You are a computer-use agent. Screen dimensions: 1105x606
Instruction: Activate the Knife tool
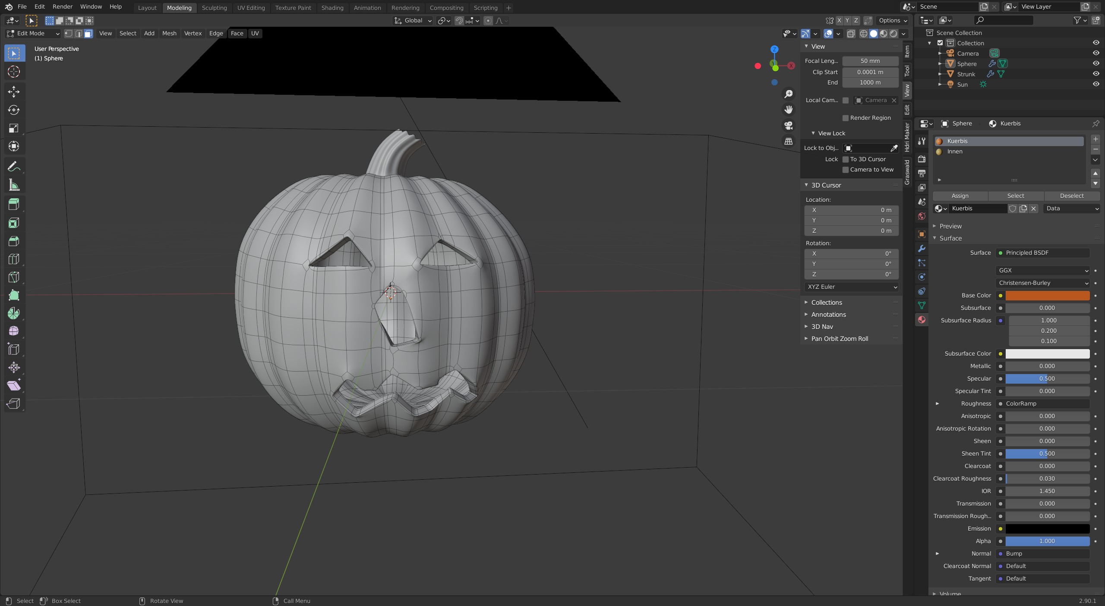[14, 277]
